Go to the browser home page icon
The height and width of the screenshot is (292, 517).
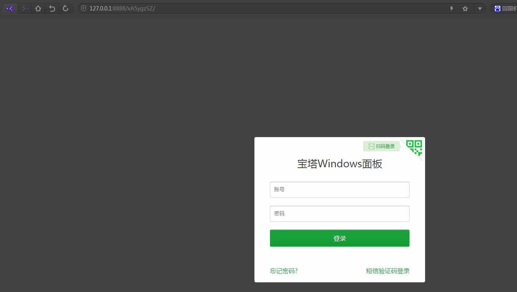point(38,8)
